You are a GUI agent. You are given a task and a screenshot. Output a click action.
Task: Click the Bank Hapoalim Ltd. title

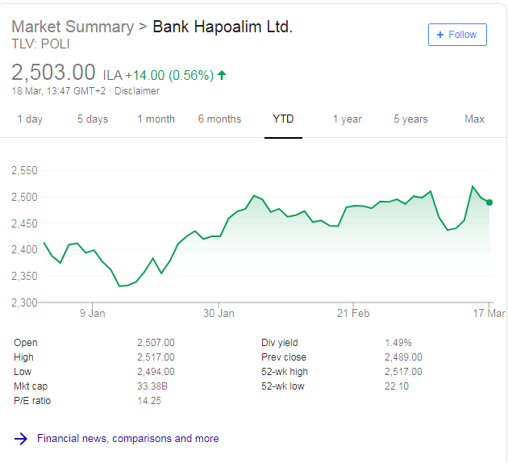click(223, 27)
